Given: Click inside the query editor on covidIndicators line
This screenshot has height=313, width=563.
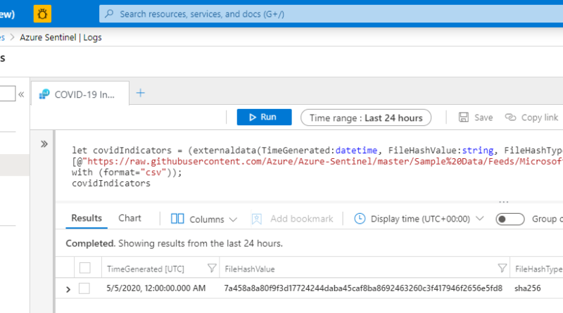Looking at the screenshot, I should 111,184.
